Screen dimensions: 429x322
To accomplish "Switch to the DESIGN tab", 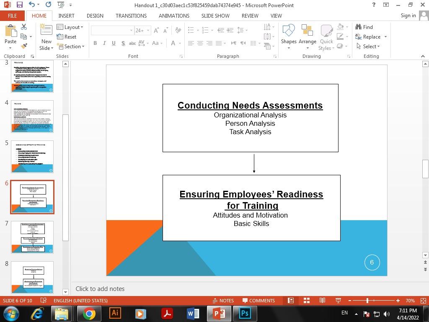I will click(95, 16).
